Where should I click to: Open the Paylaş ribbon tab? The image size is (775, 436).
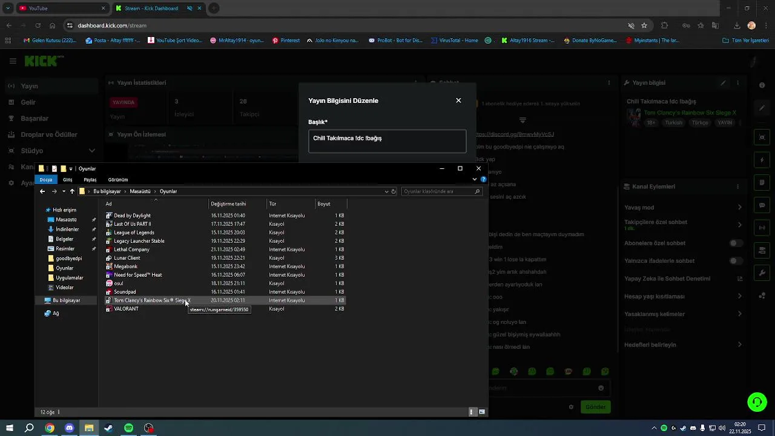[90, 180]
